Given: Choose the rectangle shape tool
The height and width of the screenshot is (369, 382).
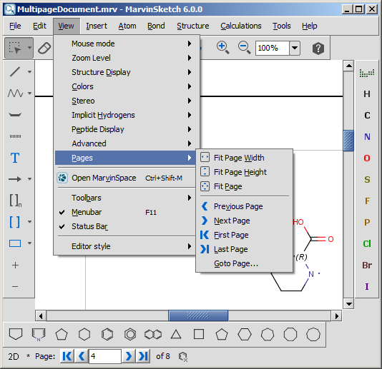Looking at the screenshot, I should coord(15,243).
